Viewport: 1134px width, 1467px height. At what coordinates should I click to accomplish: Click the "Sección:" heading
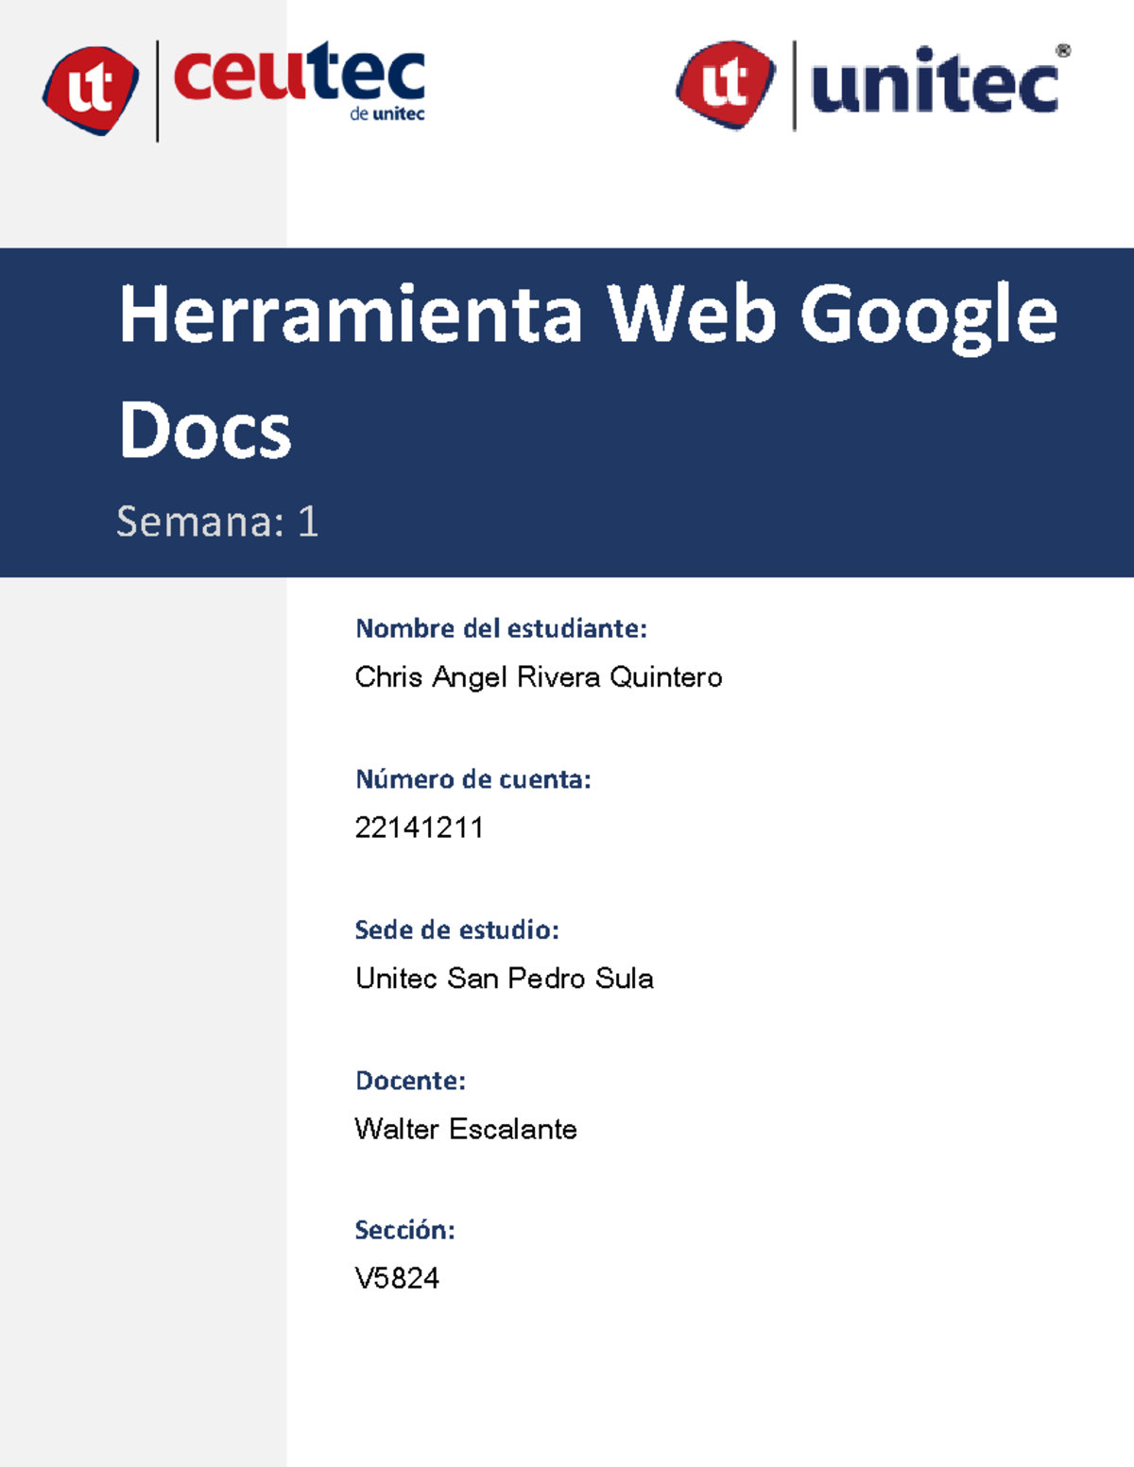pyautogui.click(x=404, y=1231)
